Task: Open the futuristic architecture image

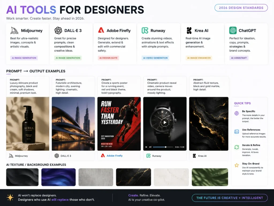Action: (x=73, y=124)
